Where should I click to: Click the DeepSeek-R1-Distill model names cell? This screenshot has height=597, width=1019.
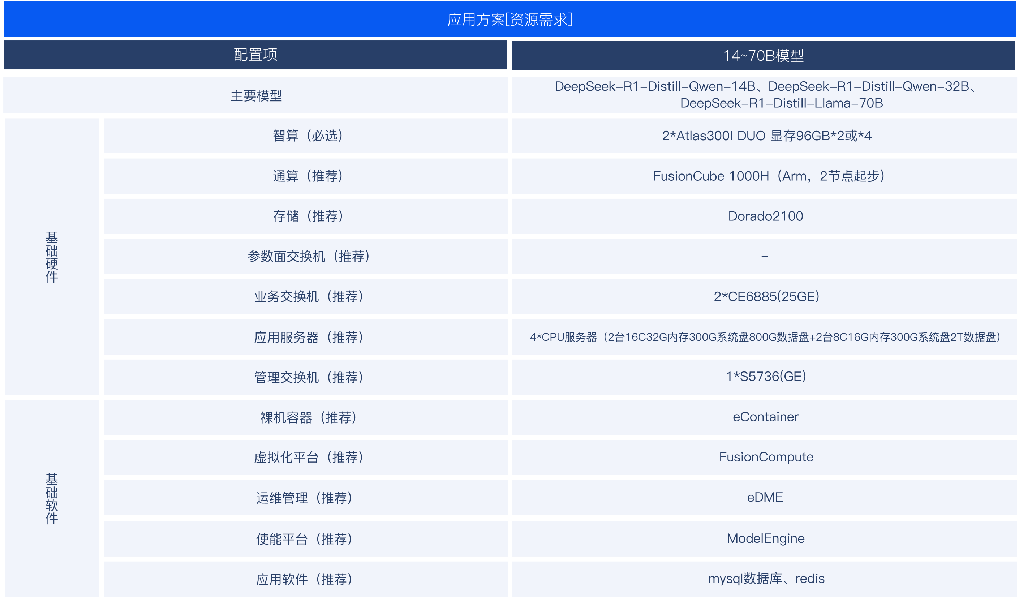(x=764, y=95)
